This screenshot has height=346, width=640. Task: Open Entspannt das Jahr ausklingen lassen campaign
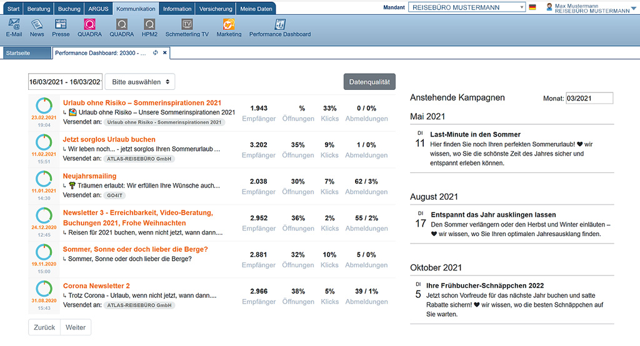(493, 215)
